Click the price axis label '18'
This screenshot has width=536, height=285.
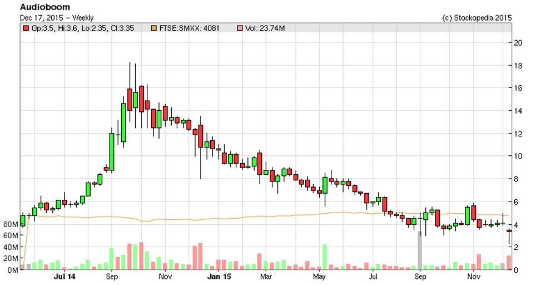518,66
